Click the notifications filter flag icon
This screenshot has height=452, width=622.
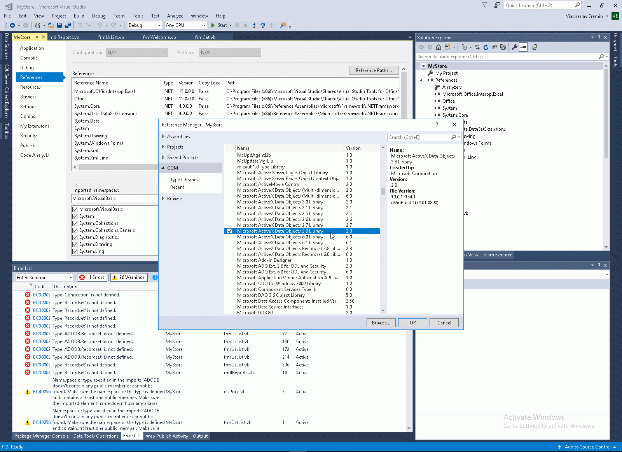click(x=485, y=5)
